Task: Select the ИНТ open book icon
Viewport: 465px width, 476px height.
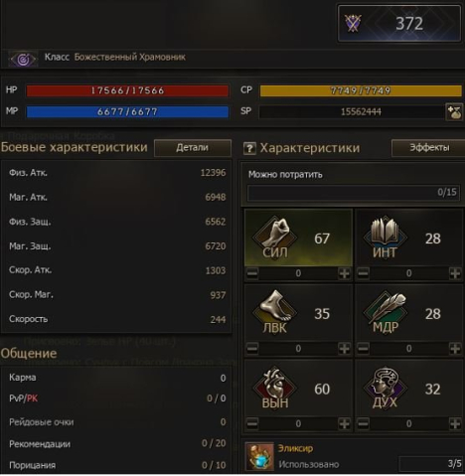Action: coord(386,237)
